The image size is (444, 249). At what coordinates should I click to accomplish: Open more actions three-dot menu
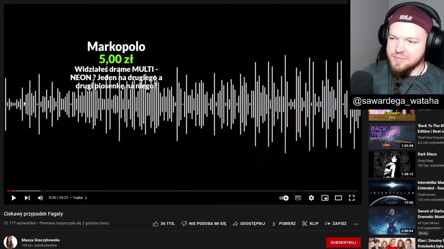(356, 224)
